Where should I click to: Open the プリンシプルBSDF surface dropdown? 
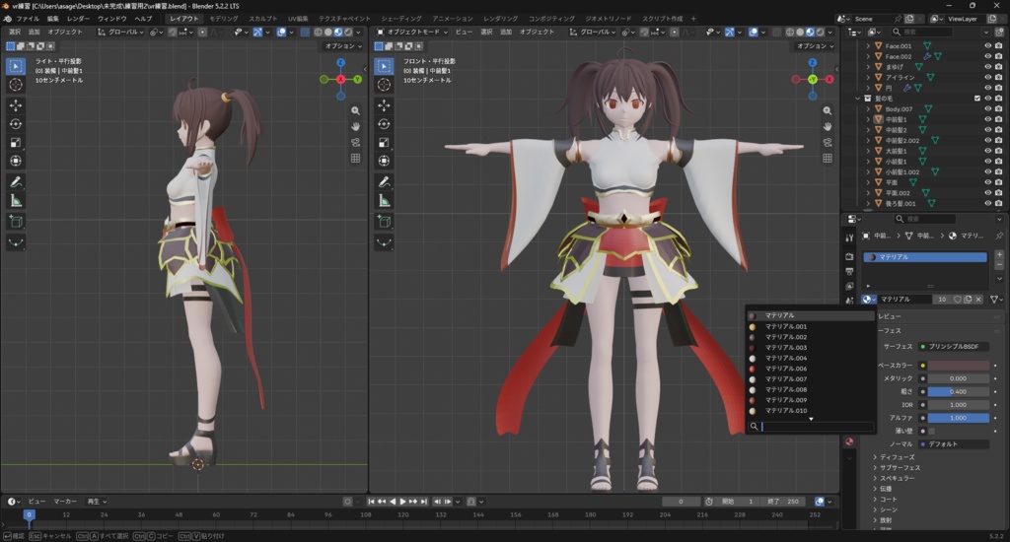point(954,346)
